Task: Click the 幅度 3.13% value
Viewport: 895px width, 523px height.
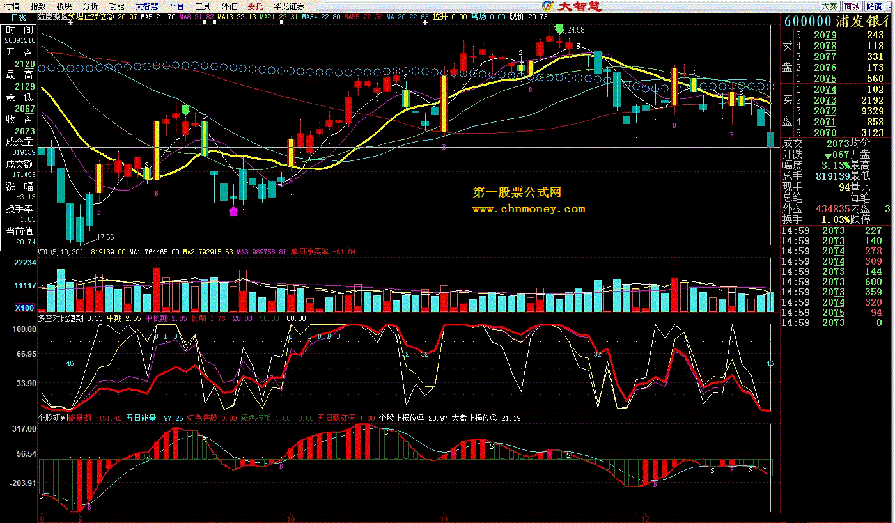Action: coord(836,165)
